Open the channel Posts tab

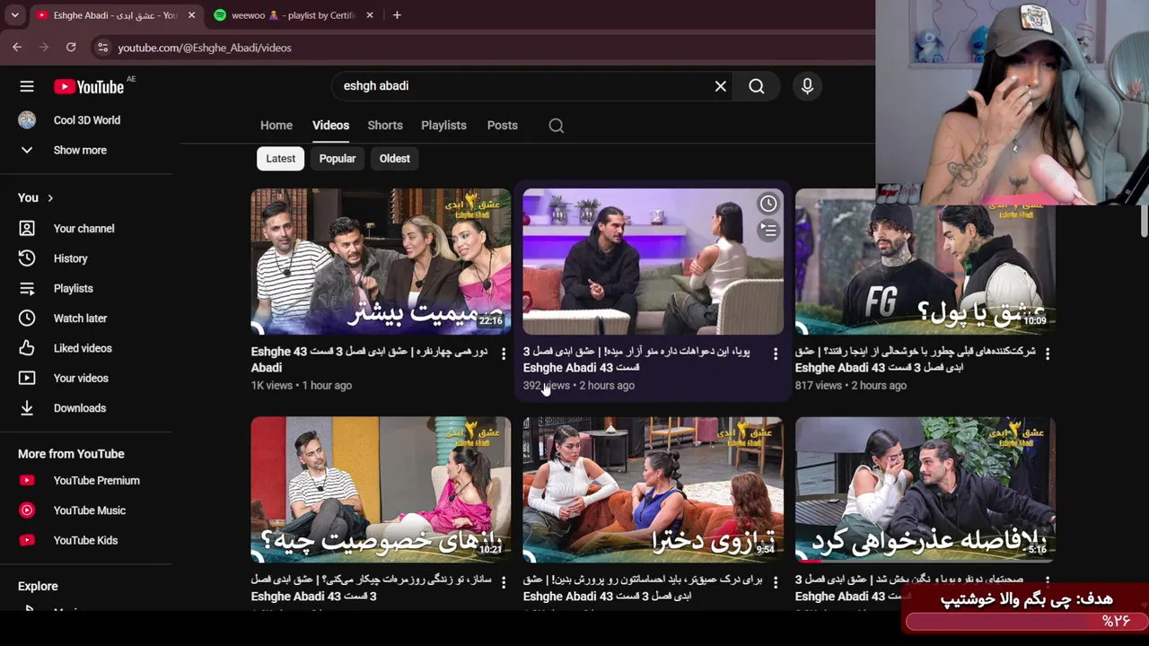click(502, 126)
